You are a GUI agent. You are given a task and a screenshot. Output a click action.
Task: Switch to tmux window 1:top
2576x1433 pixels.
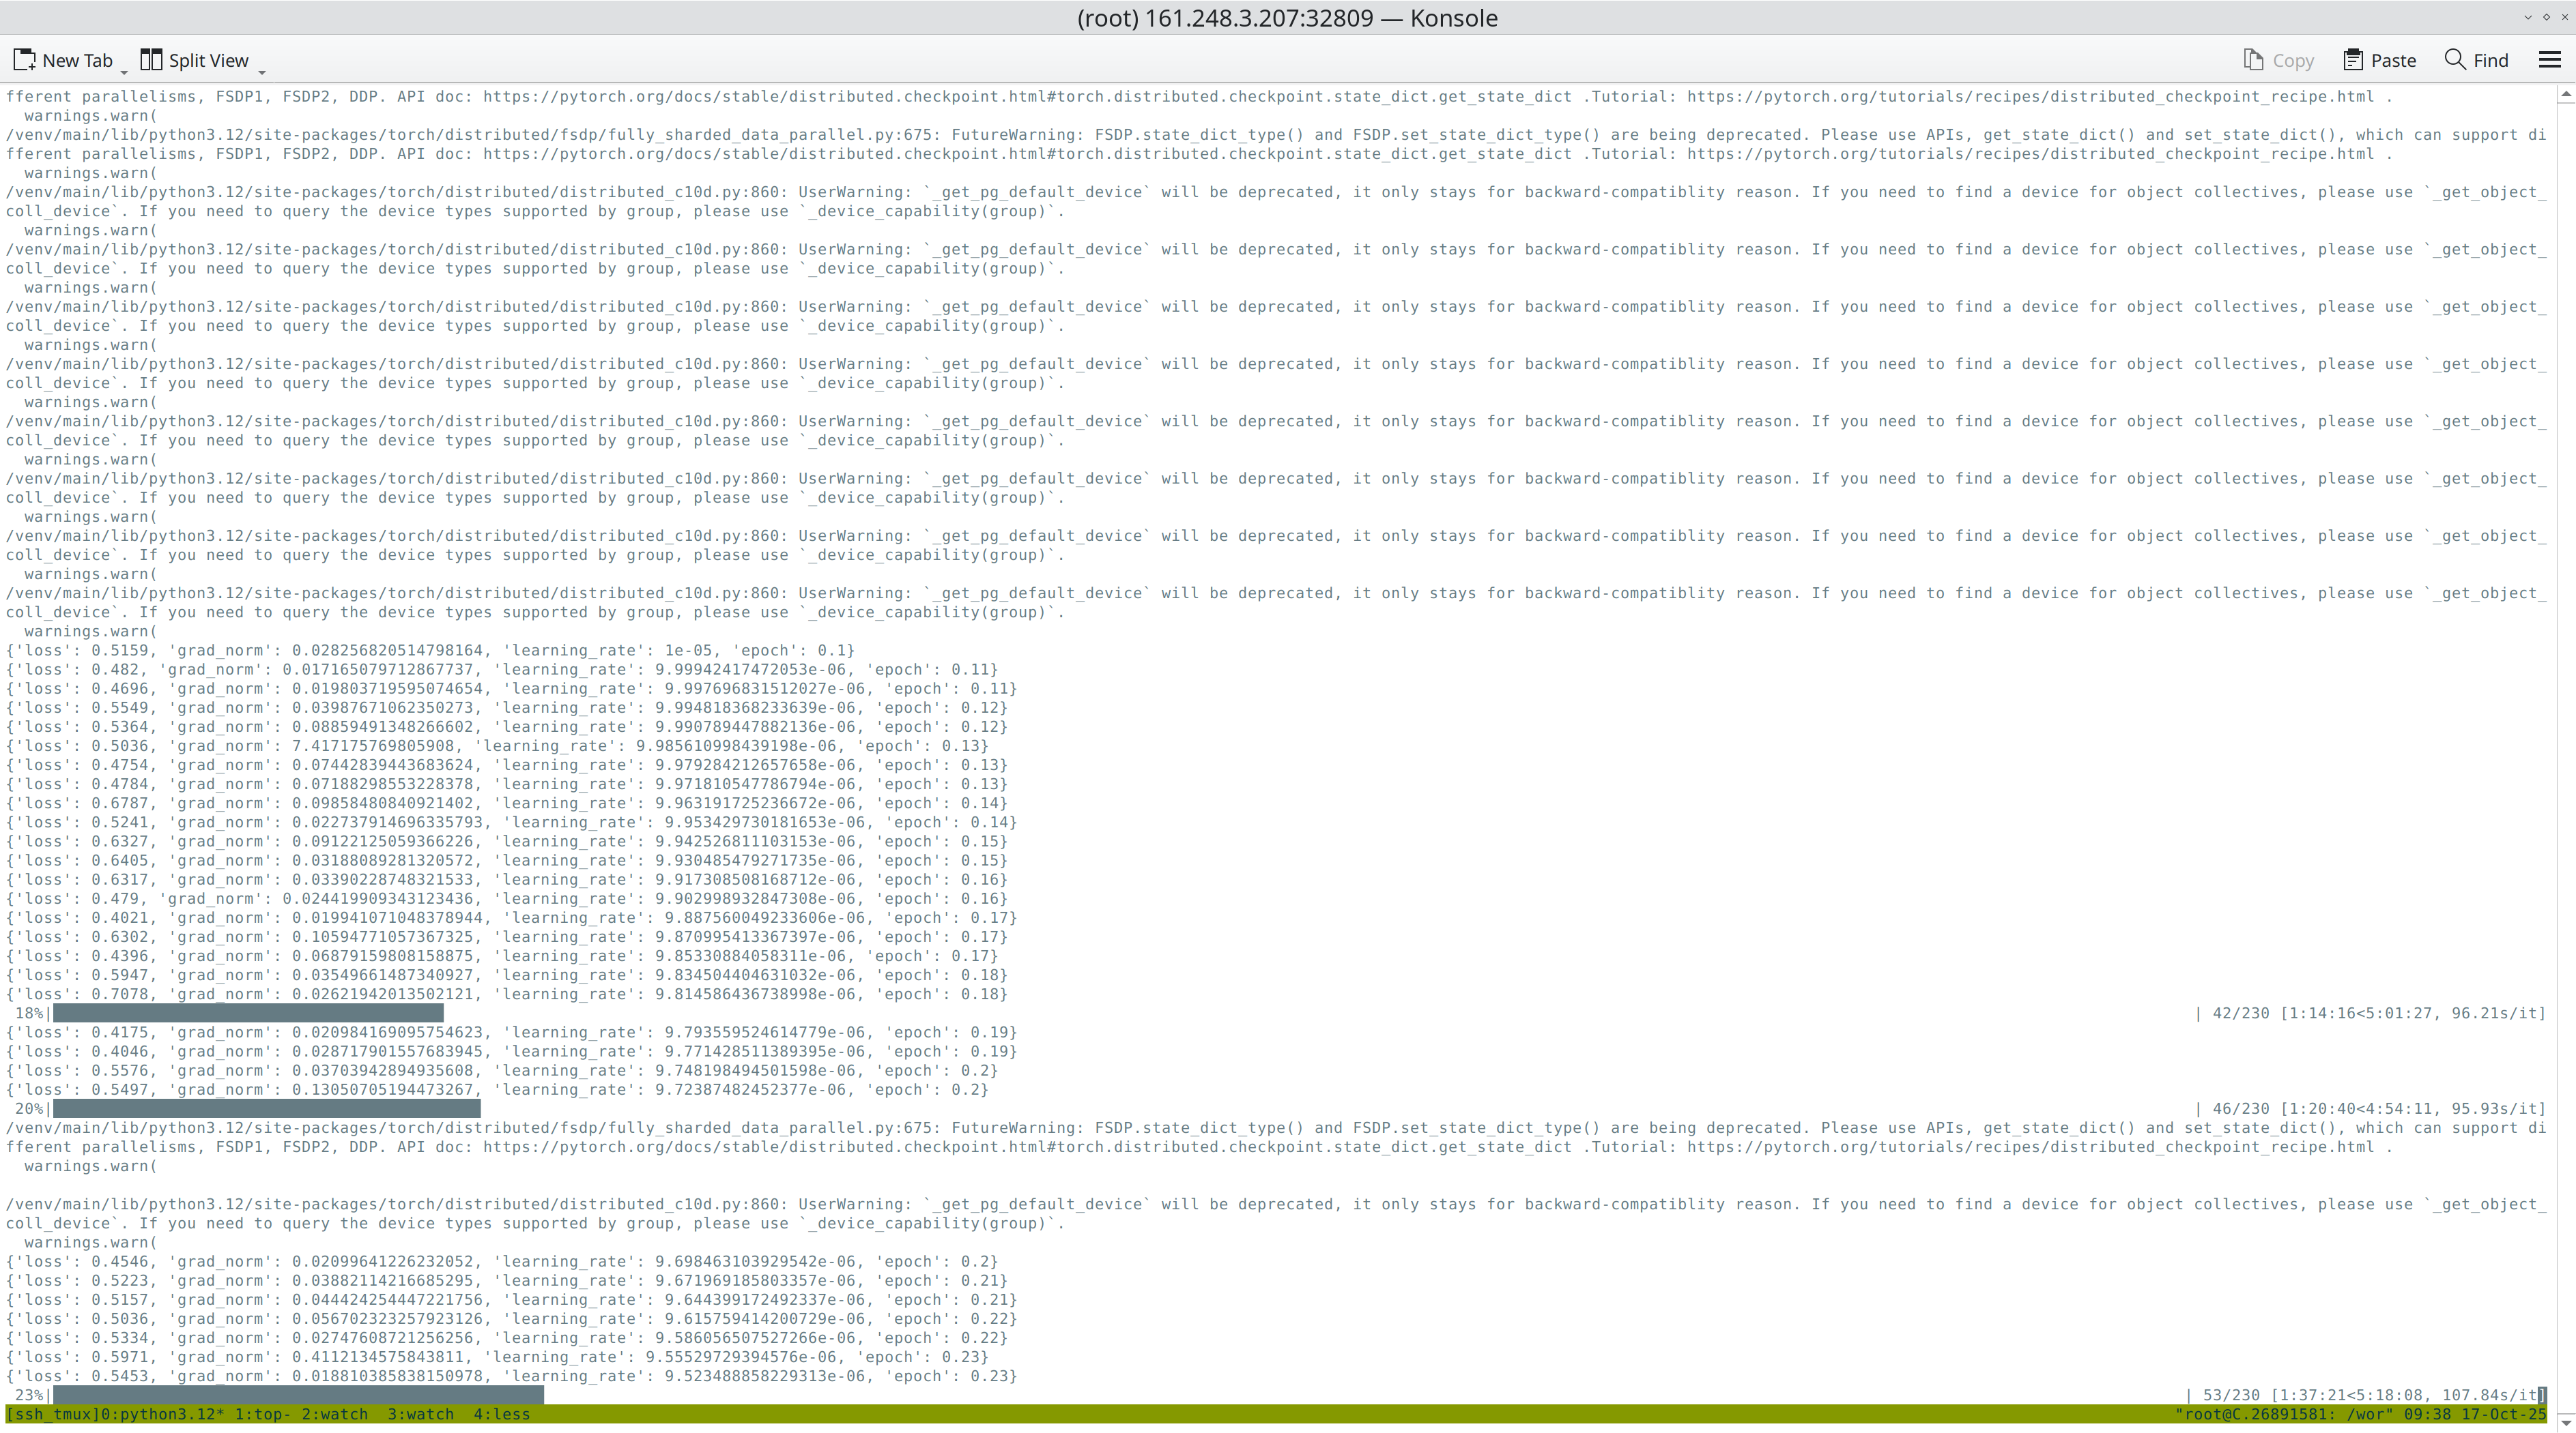pyautogui.click(x=262, y=1414)
